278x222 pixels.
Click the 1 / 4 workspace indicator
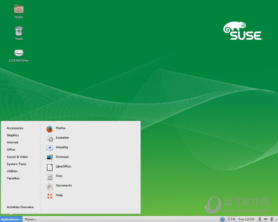coord(231,219)
